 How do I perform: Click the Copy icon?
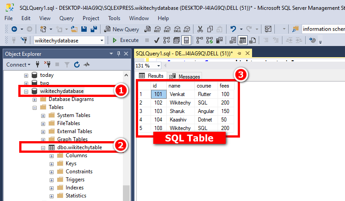point(210,29)
